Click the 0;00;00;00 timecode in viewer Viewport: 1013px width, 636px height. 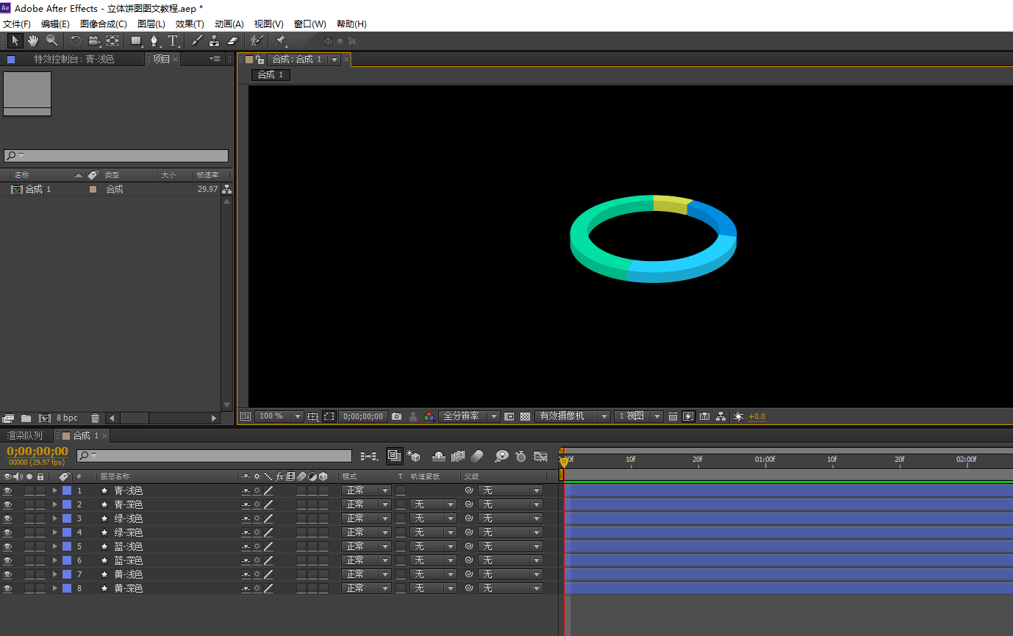click(x=363, y=416)
